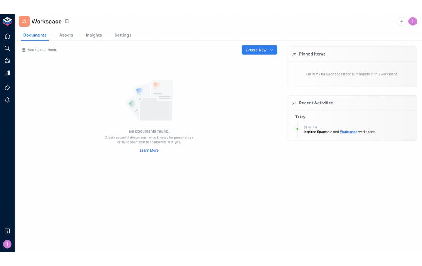Image resolution: width=422 pixels, height=266 pixels.
Task: Switch to the Documents tab
Action: pos(35,35)
